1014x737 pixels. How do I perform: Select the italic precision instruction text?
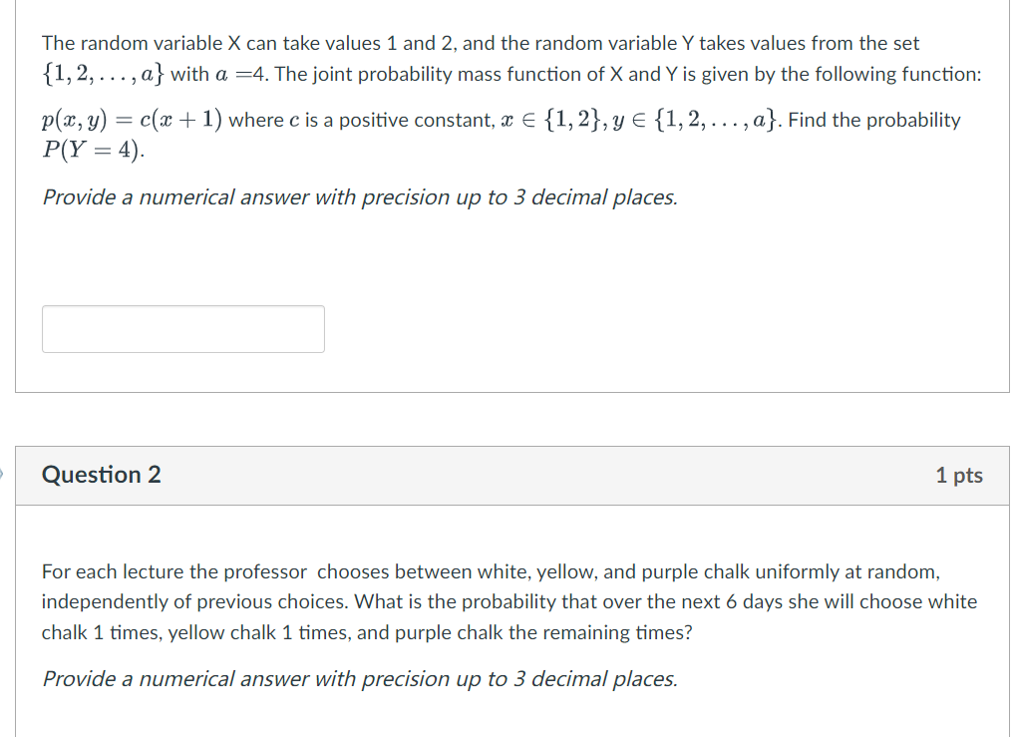[359, 196]
